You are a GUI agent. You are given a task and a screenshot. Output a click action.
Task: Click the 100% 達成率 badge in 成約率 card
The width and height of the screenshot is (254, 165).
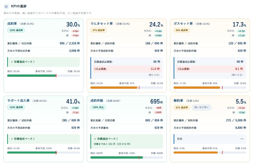click(x=16, y=30)
